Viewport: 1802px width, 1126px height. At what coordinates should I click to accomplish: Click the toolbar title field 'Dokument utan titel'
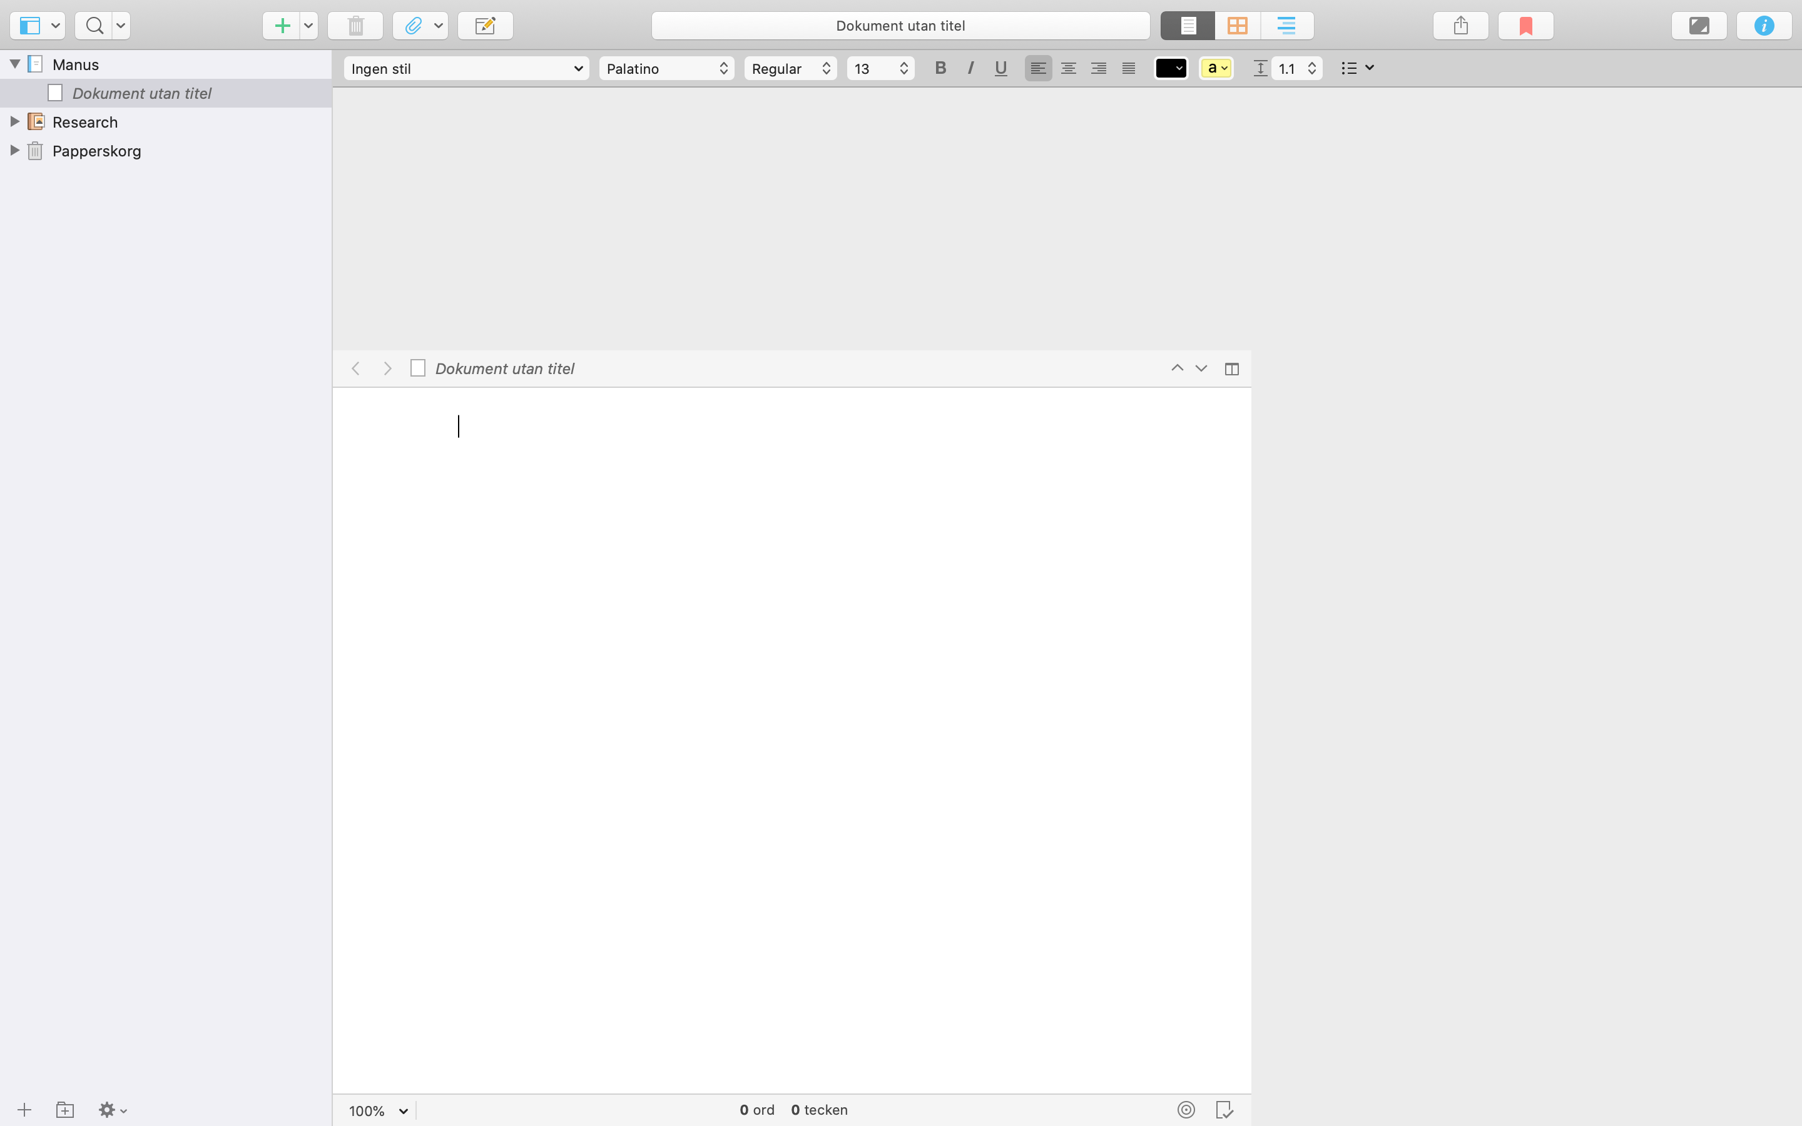pos(900,25)
